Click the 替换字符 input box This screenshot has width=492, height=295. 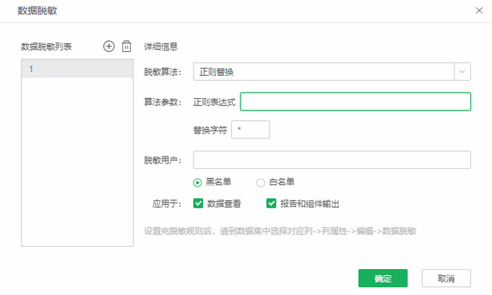point(251,129)
